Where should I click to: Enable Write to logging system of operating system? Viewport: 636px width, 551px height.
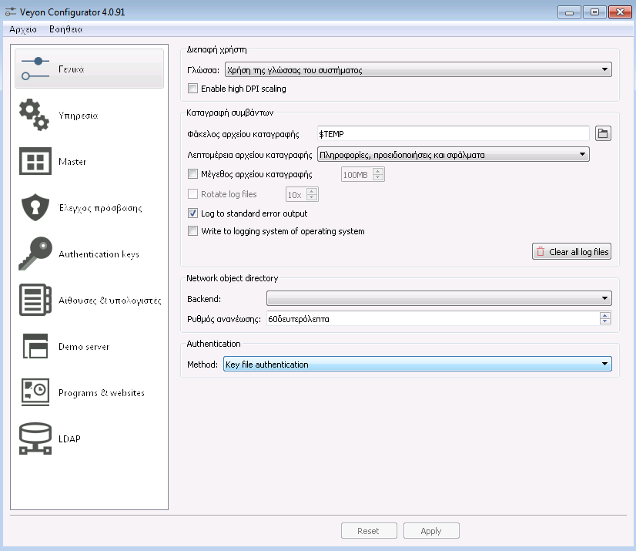point(192,231)
